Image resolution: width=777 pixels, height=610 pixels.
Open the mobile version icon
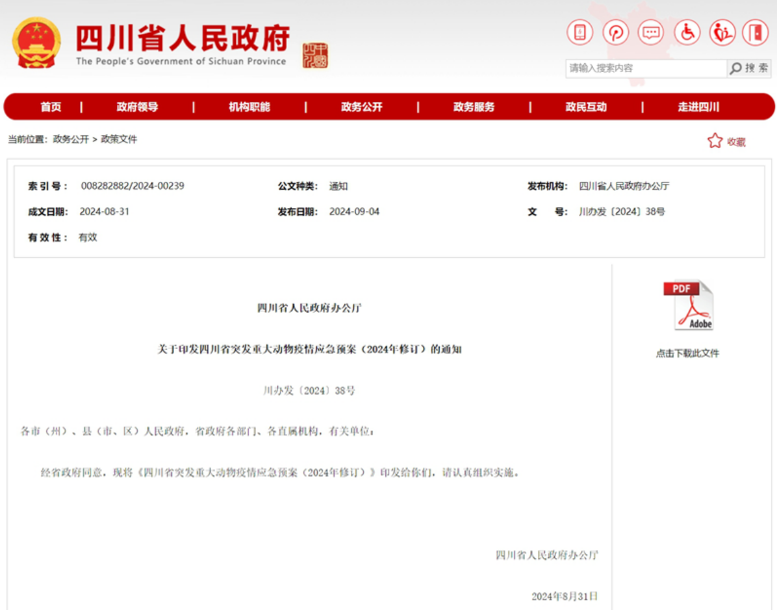tap(579, 32)
